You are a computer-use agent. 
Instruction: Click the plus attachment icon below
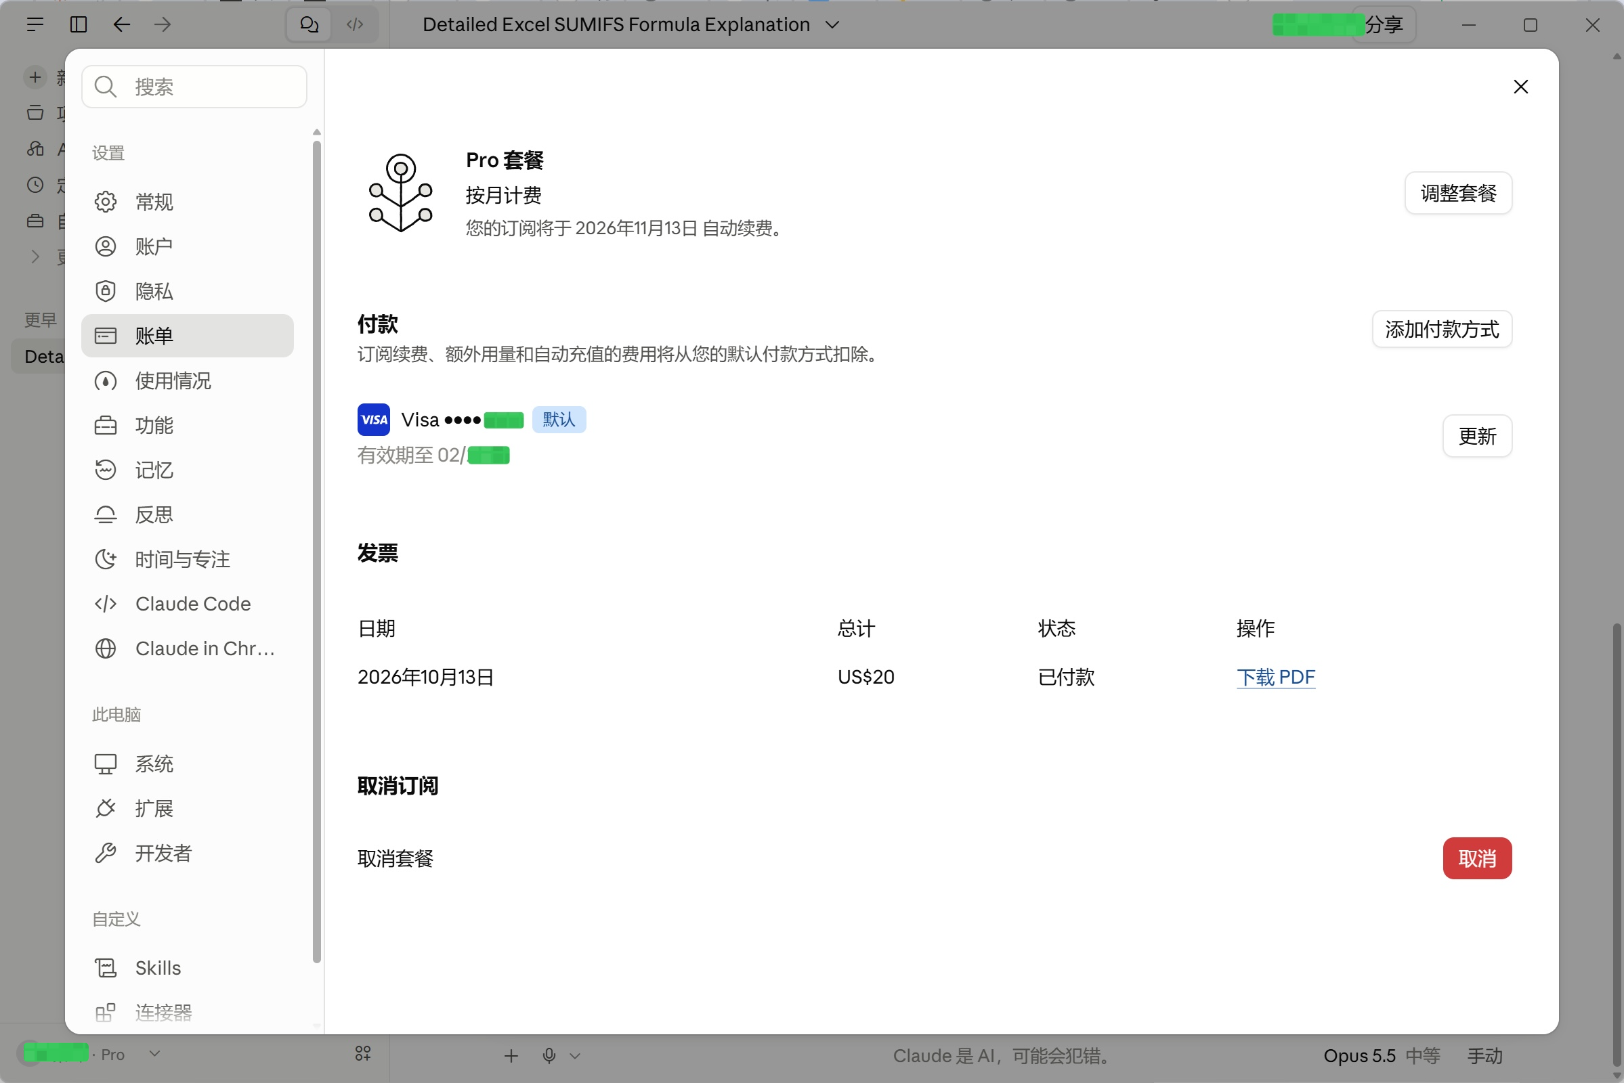coord(511,1055)
